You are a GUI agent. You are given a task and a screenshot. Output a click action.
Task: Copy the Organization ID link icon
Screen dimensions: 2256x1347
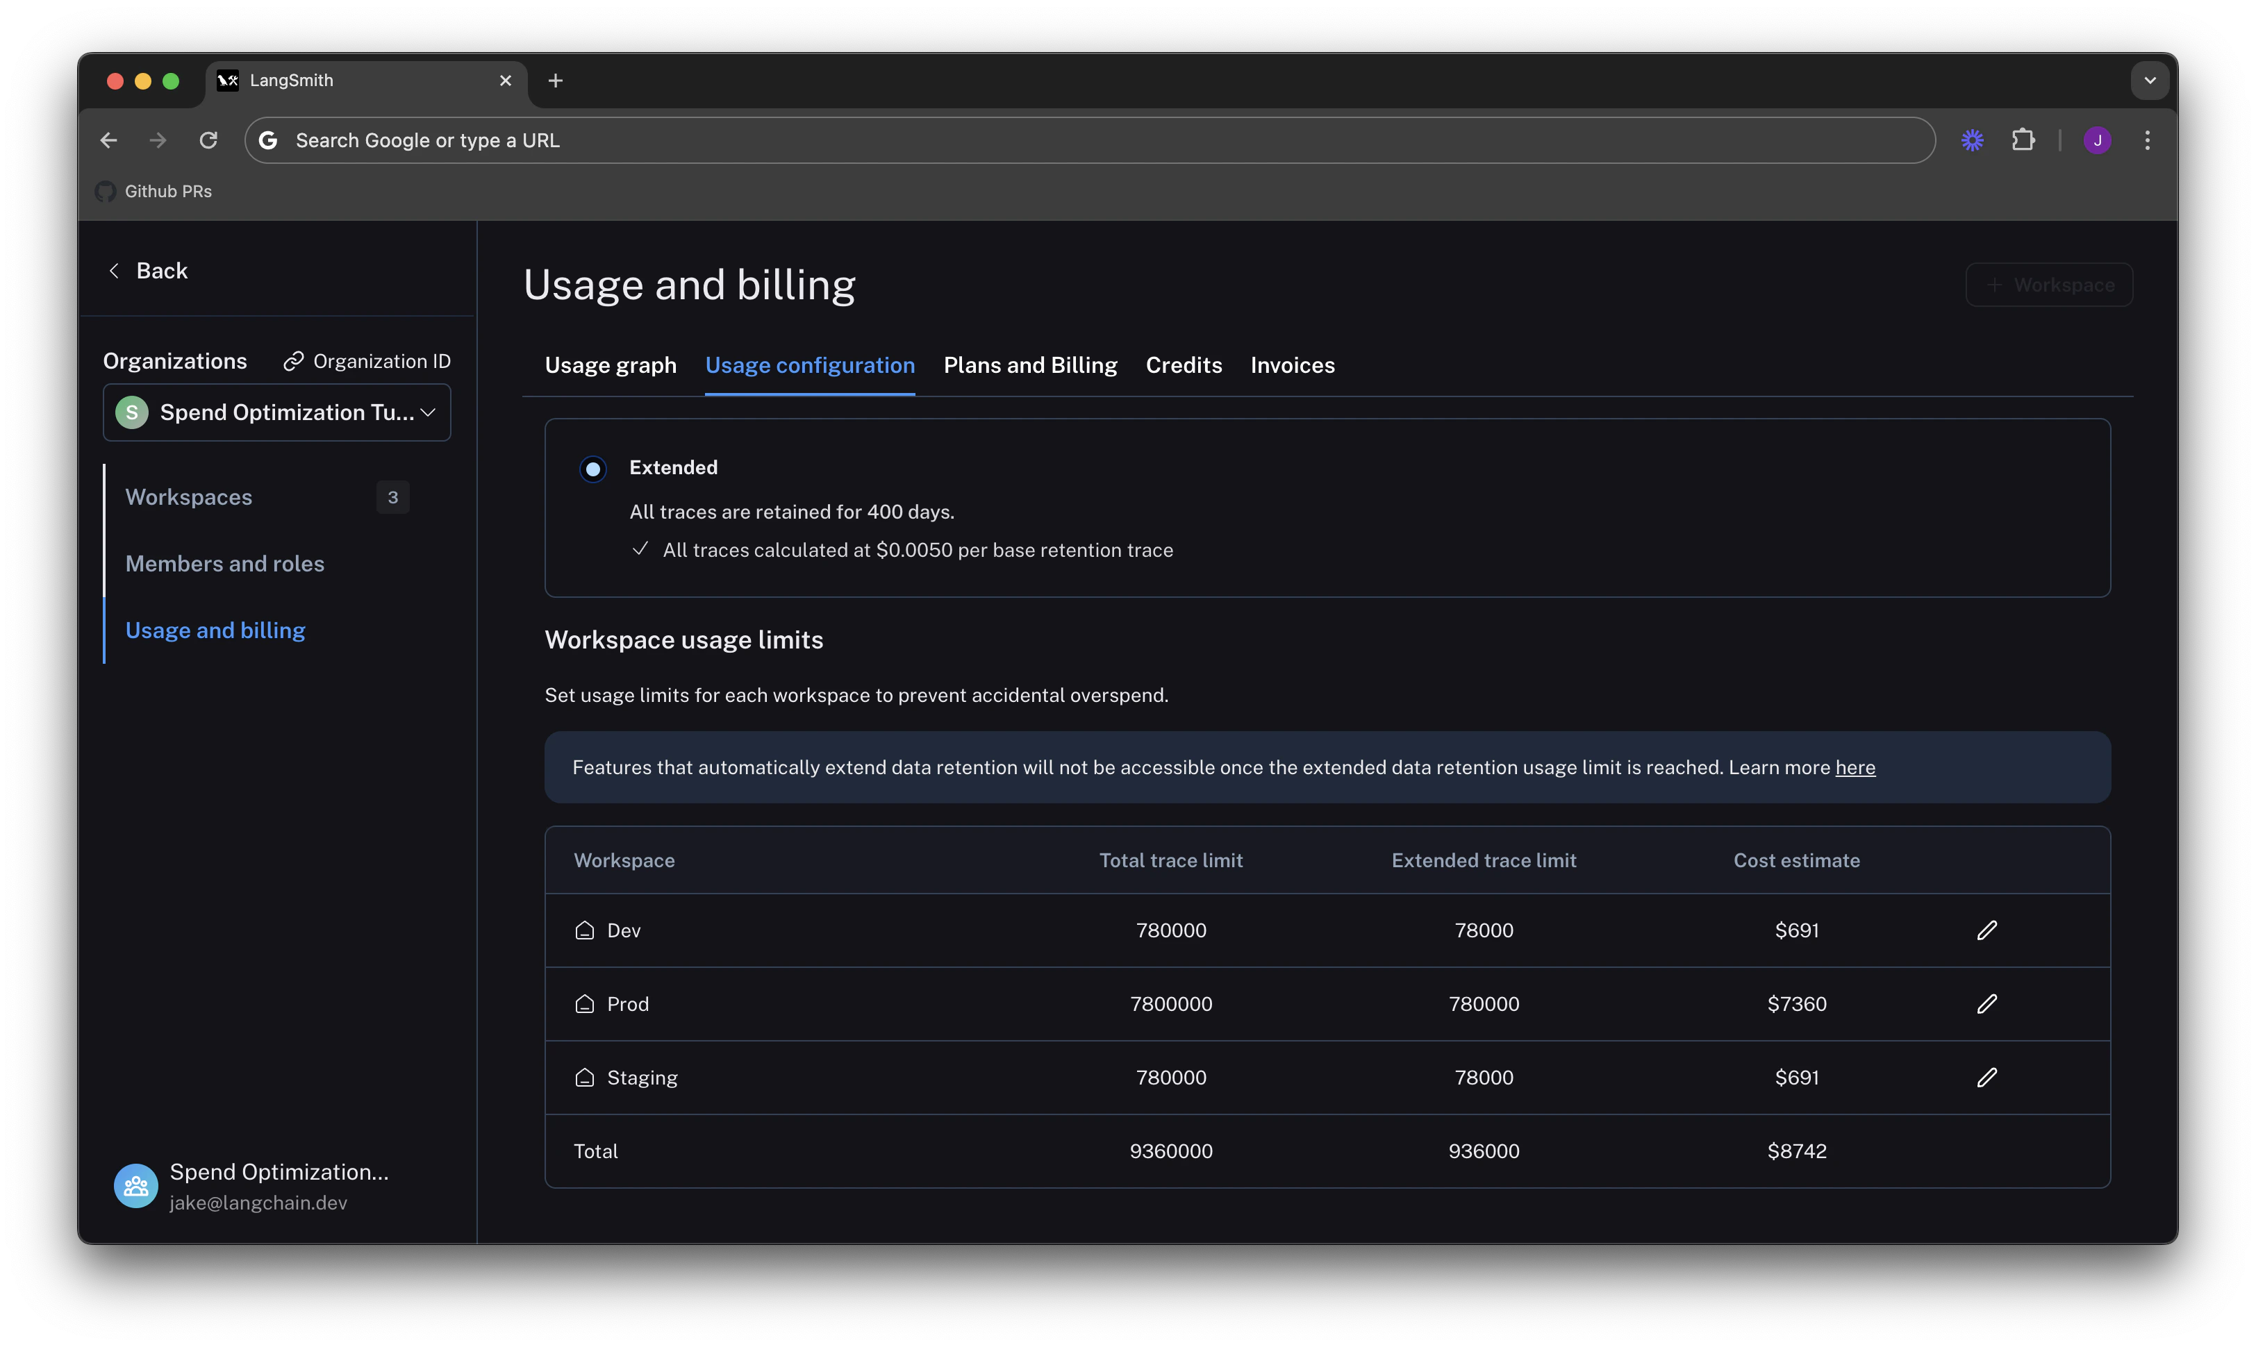293,361
